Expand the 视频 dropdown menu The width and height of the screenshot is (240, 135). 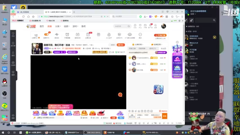pos(67,26)
